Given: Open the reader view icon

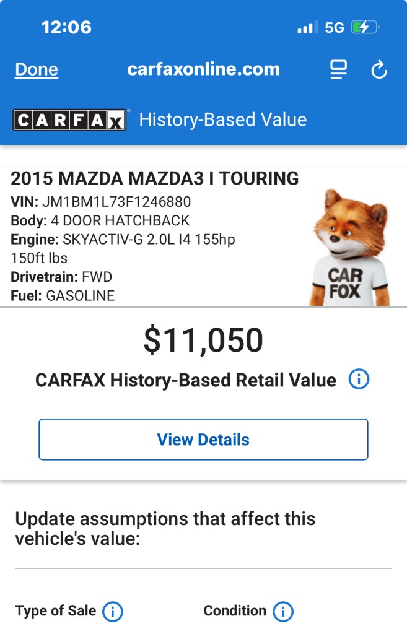Looking at the screenshot, I should click(x=338, y=69).
